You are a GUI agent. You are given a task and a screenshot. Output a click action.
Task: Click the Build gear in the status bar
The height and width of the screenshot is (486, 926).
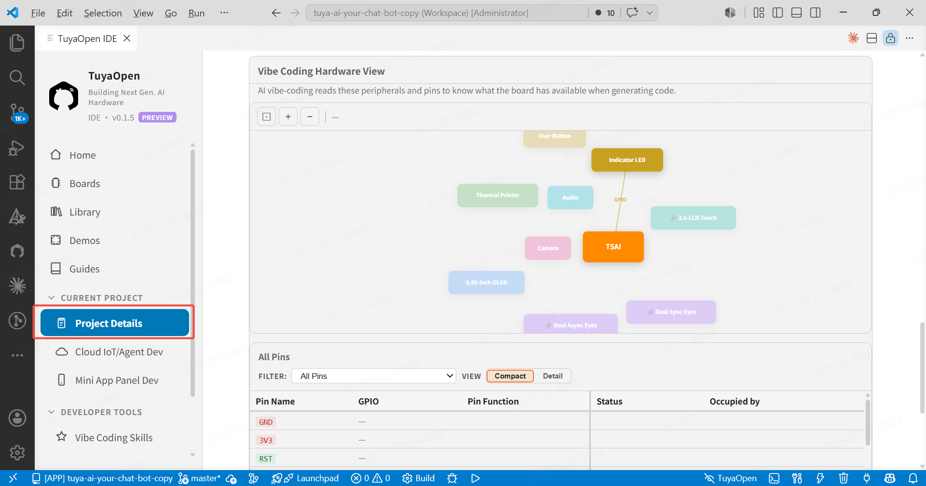[x=418, y=478]
